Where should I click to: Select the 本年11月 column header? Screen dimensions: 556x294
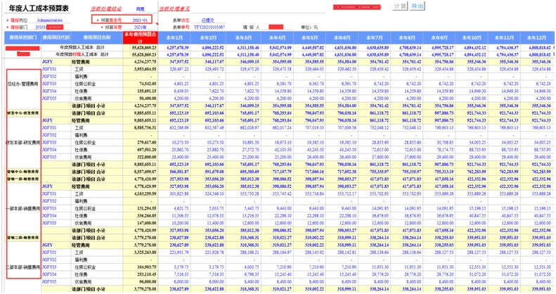(504, 37)
